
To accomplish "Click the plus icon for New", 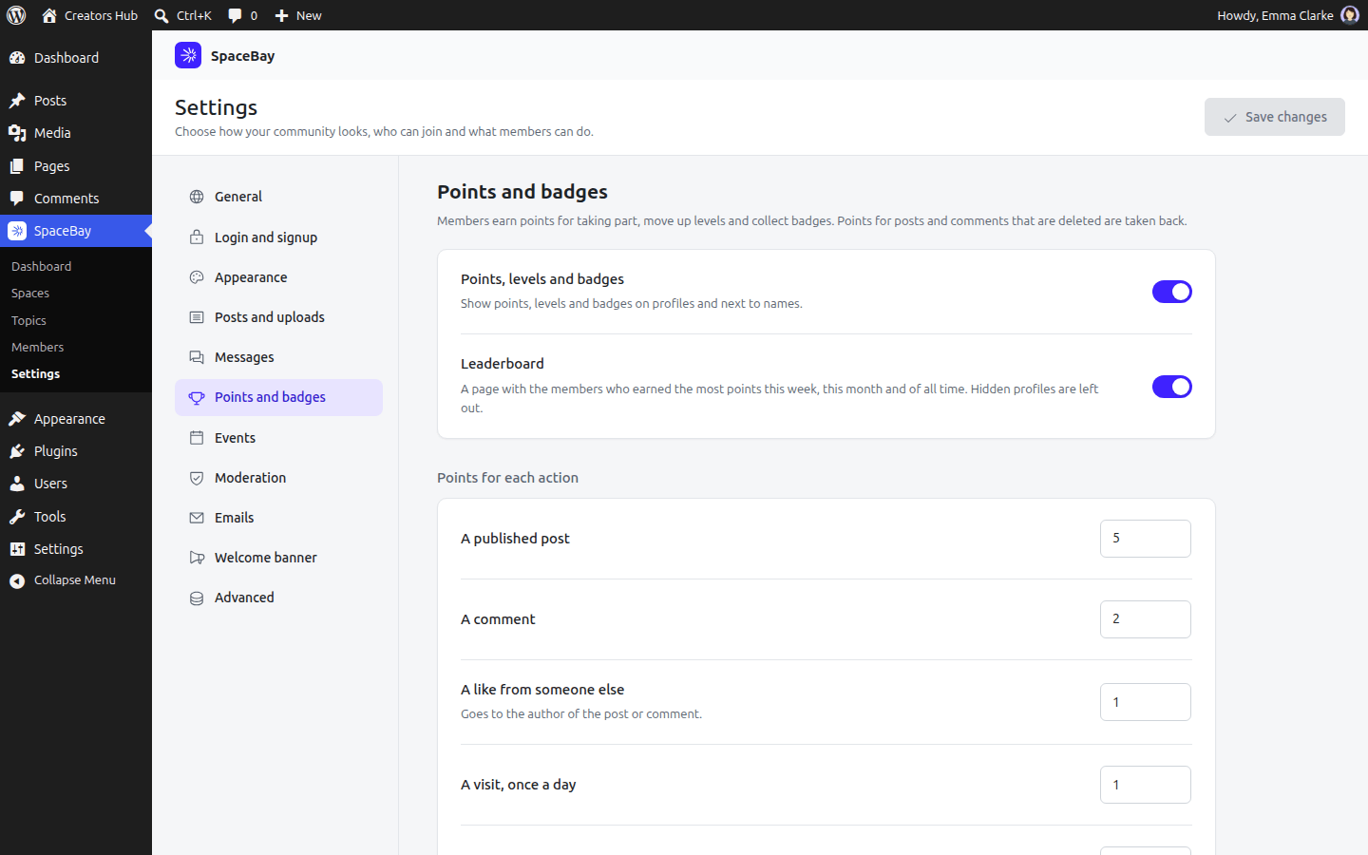I will pos(281,15).
